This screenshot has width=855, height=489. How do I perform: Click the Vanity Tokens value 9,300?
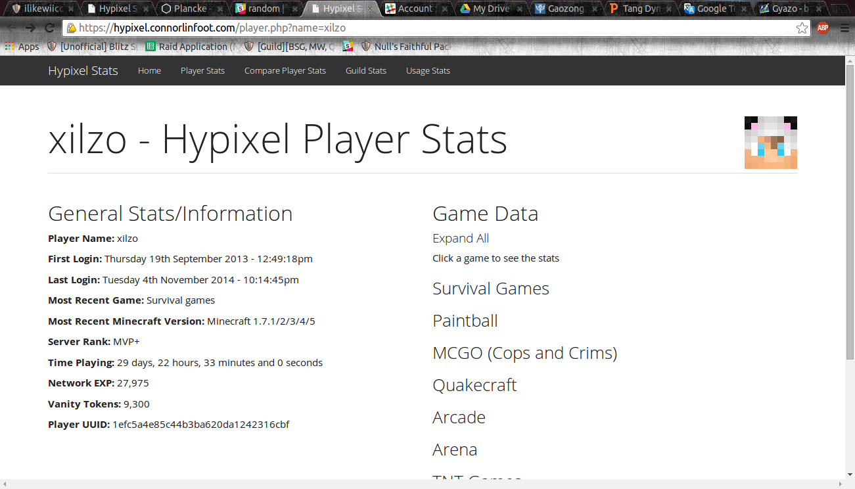(x=137, y=404)
